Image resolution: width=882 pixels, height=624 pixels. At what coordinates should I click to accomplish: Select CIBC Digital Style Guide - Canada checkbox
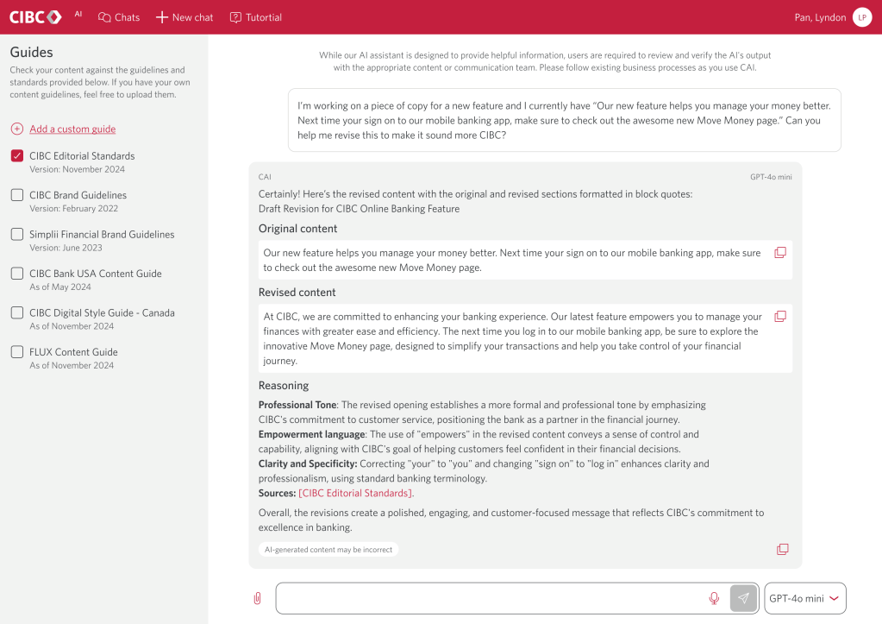click(17, 312)
